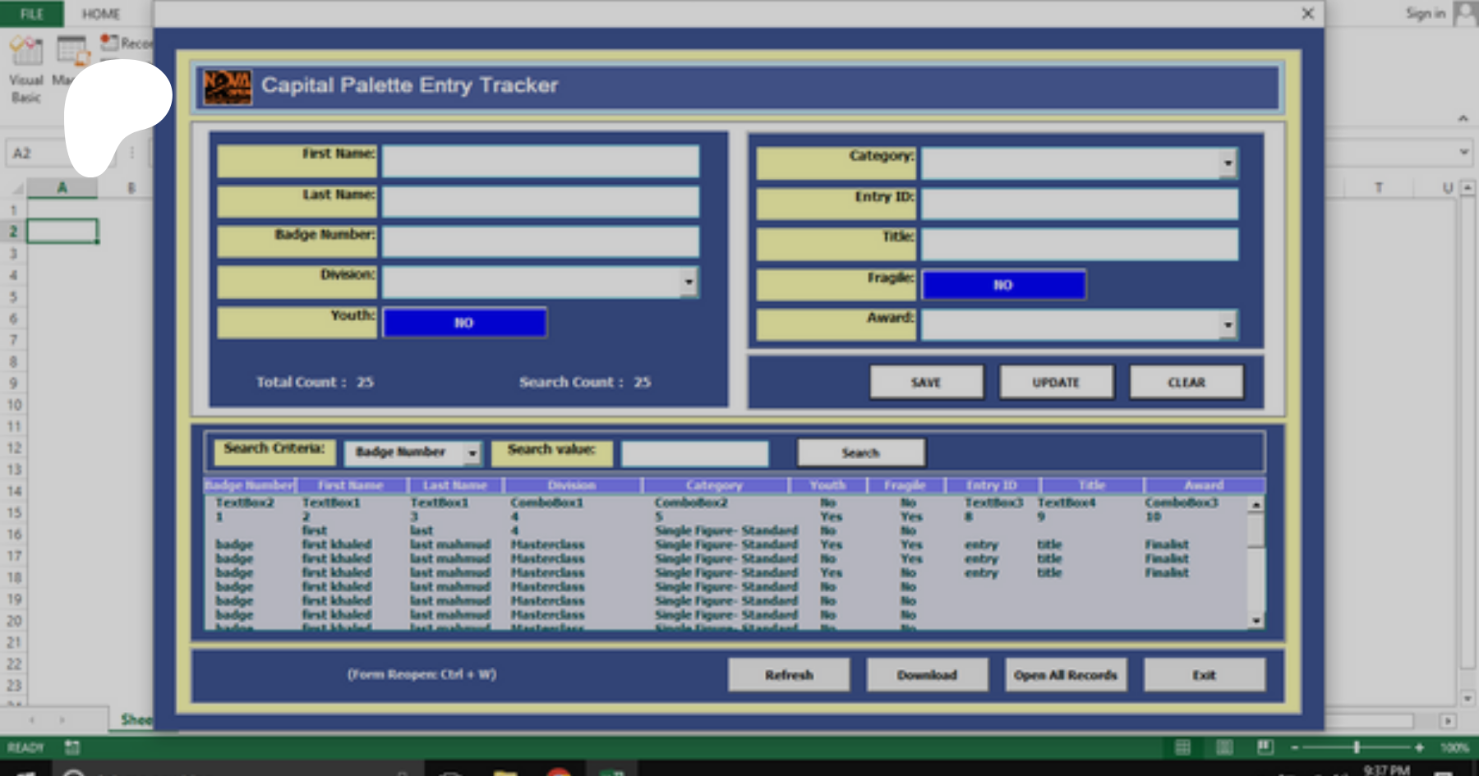Click the zoom out minus icon
This screenshot has height=776, width=1479.
click(1295, 747)
